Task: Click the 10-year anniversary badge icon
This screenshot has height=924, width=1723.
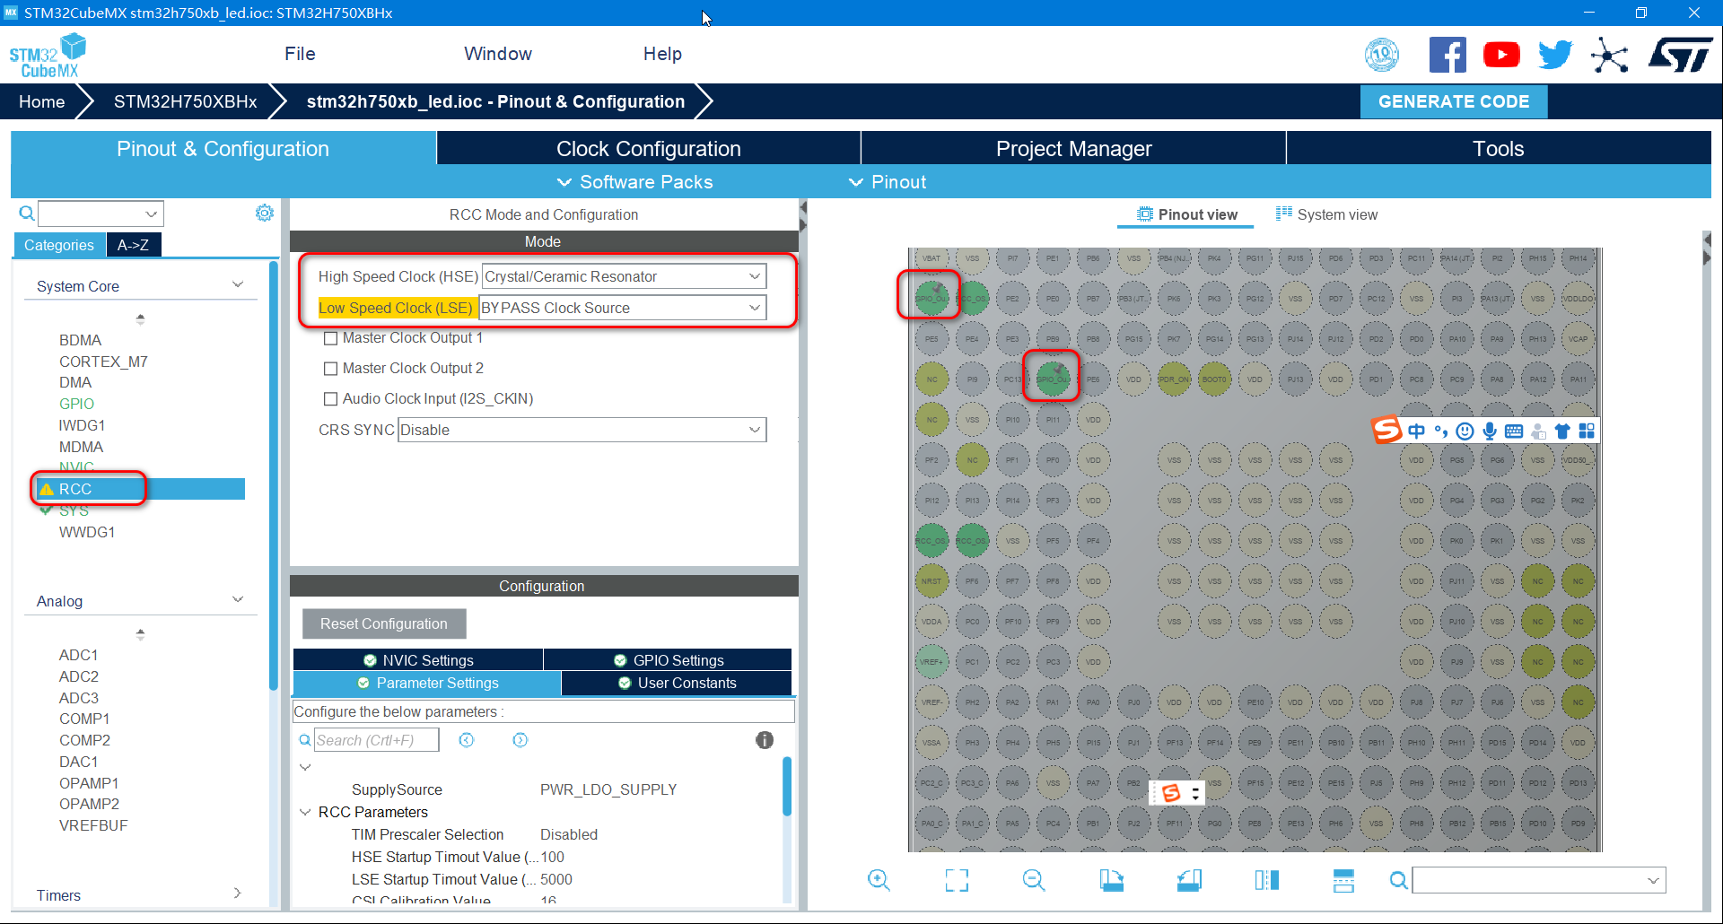Action: click(1382, 55)
